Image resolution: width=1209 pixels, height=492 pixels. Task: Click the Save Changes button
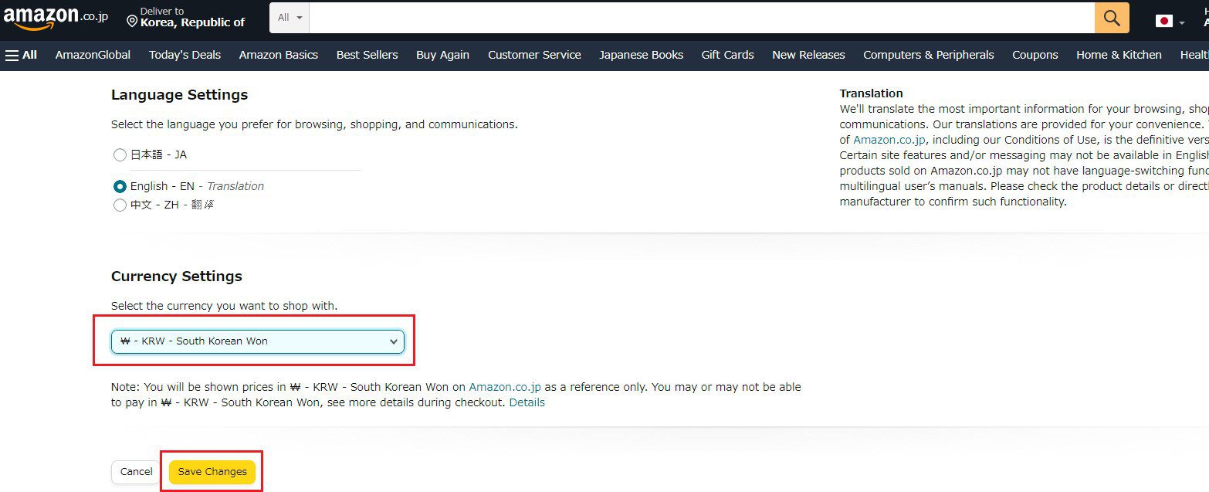(x=212, y=472)
